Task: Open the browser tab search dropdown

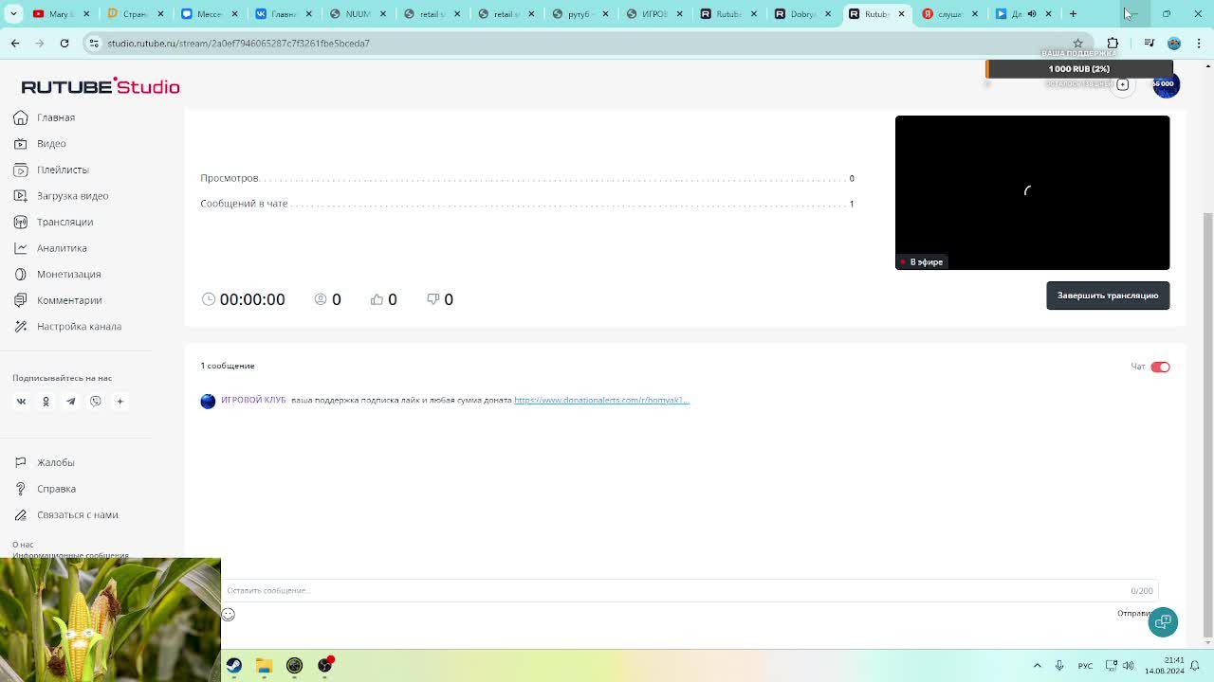Action: [x=13, y=14]
